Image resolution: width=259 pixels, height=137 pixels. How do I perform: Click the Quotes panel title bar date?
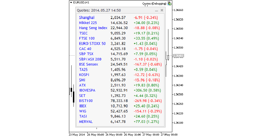(106, 10)
